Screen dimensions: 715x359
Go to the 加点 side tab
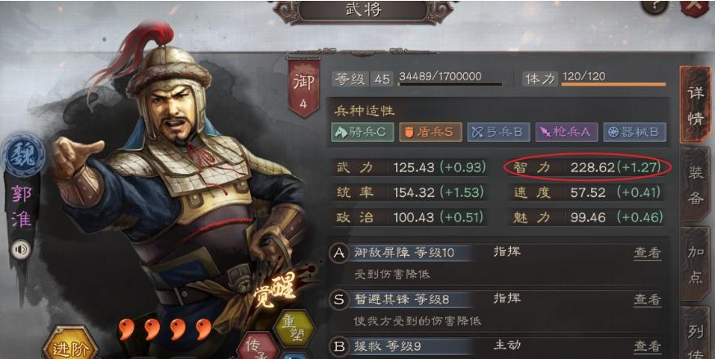coord(695,265)
